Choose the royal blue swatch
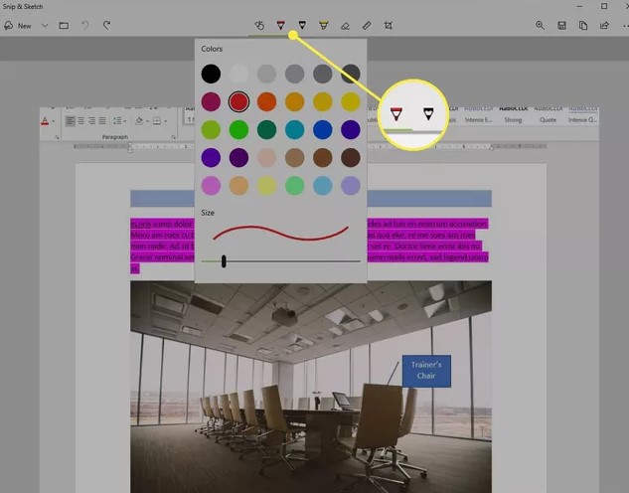629x493 pixels. [x=323, y=130]
